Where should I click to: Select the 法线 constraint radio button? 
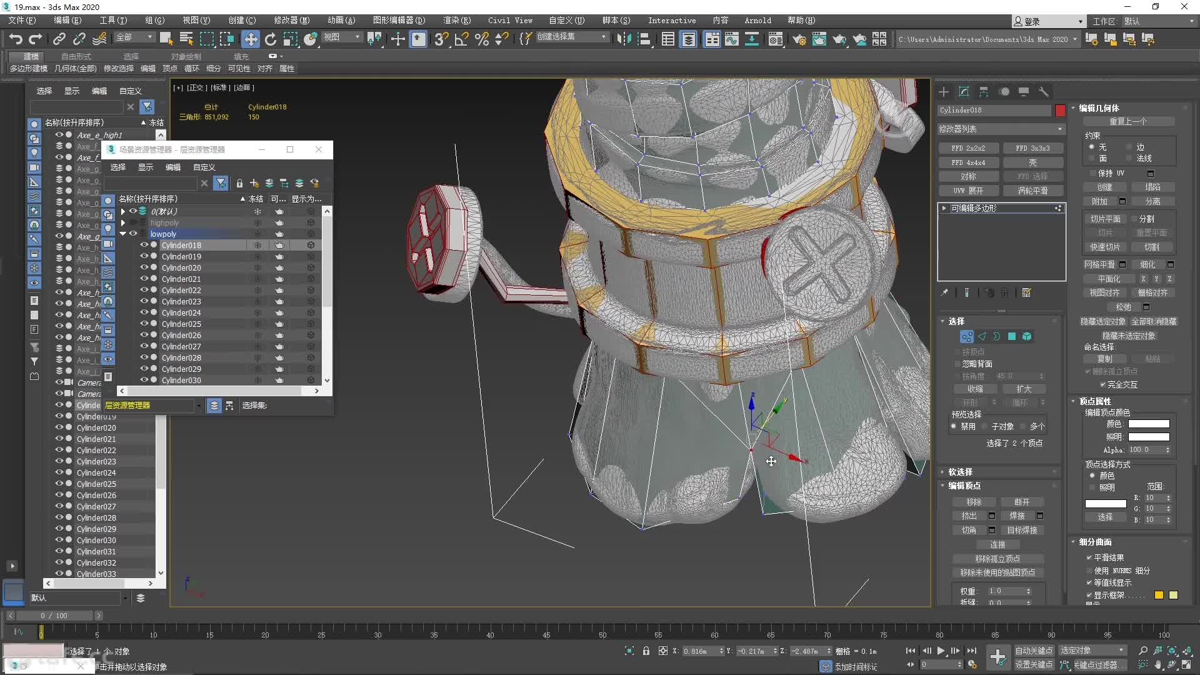coord(1129,159)
